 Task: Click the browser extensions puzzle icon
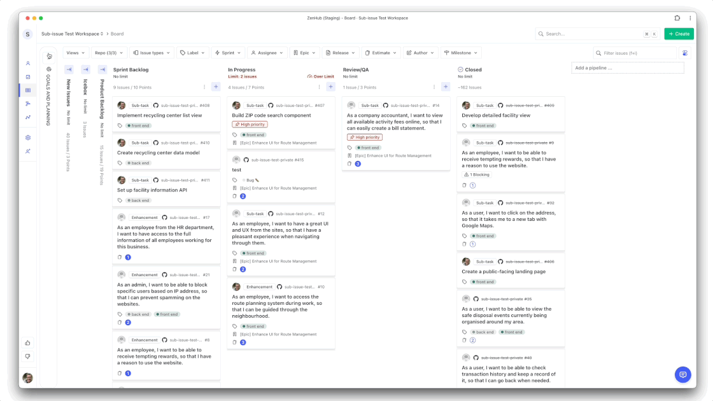677,18
